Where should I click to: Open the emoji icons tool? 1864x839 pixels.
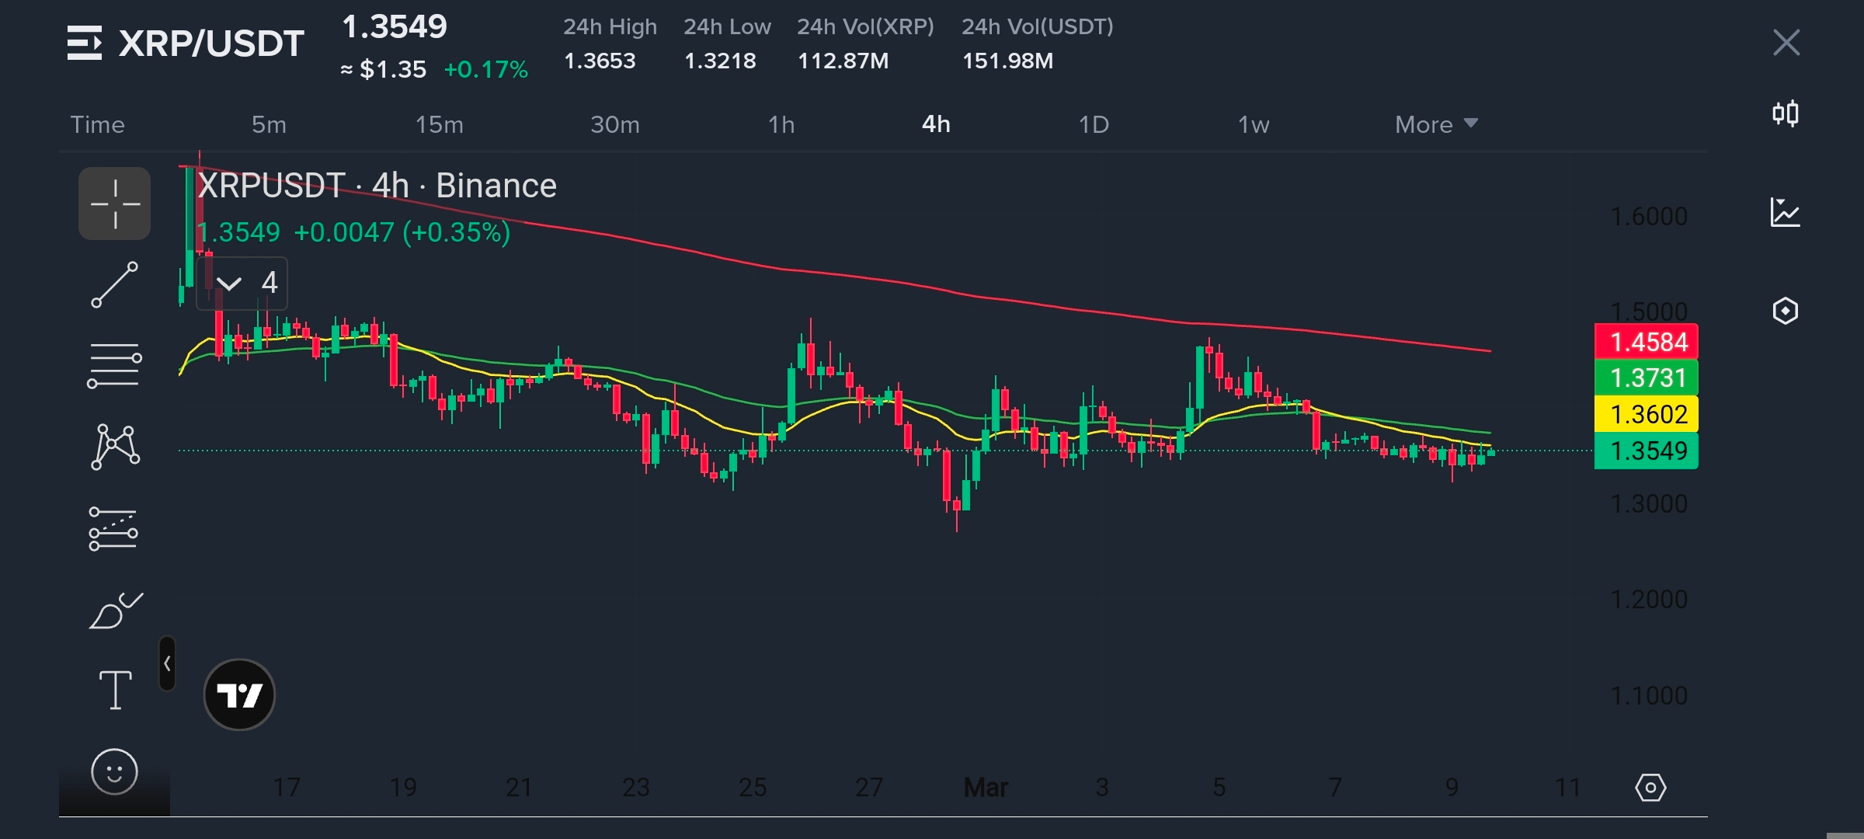pyautogui.click(x=114, y=771)
